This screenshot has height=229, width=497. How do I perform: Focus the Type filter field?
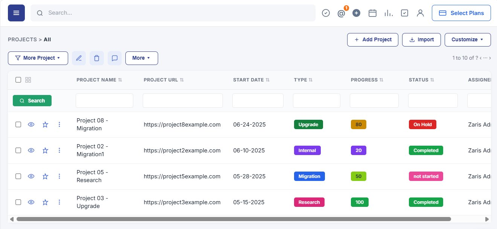point(317,101)
